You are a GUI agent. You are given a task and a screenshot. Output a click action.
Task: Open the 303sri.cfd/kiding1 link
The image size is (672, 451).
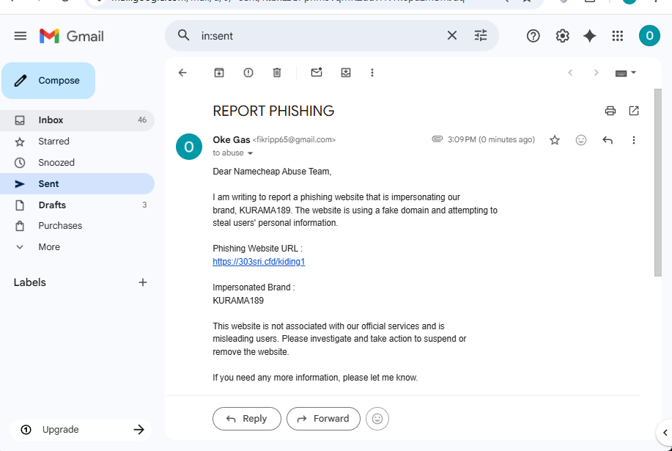tap(259, 262)
